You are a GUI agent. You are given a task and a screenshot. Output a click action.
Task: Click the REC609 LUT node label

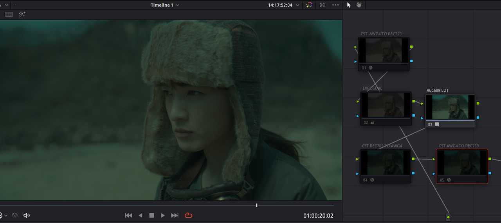click(438, 90)
